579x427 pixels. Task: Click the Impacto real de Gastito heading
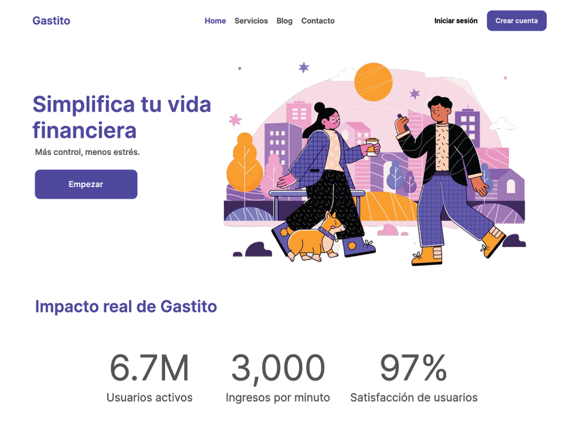click(x=126, y=307)
